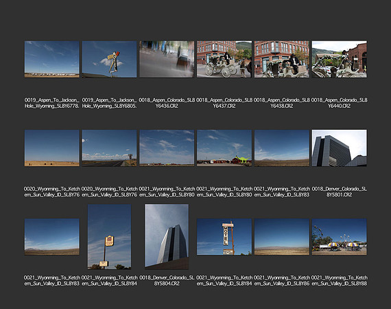Select the vertical MOTEL sign thumbnail
391x309 pixels.
click(224, 237)
